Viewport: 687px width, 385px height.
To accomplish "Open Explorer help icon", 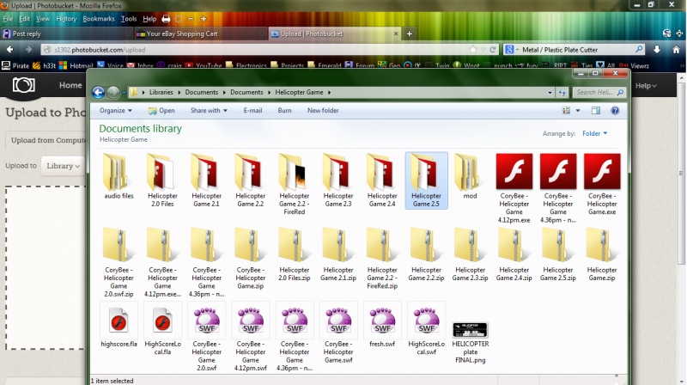I will point(615,111).
